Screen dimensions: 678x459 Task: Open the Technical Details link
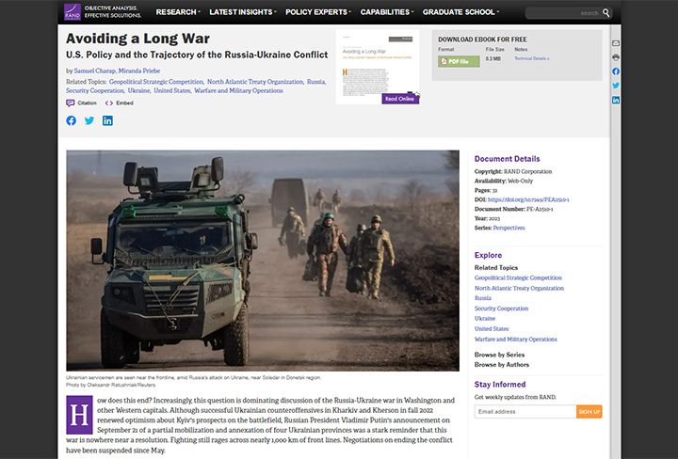[x=531, y=58]
